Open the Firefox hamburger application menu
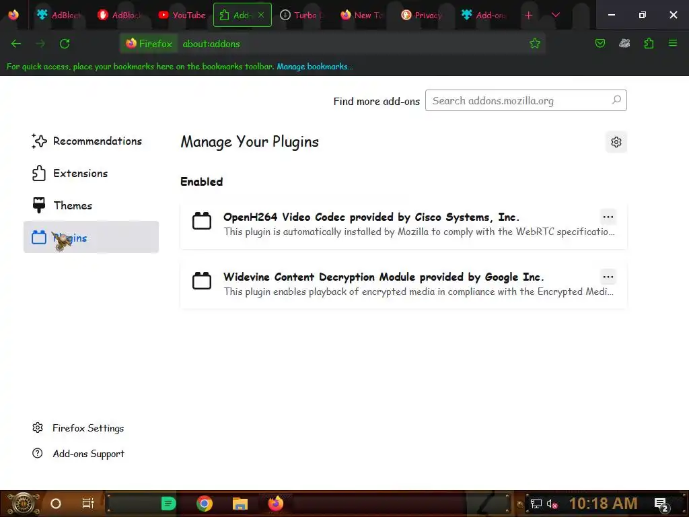The width and height of the screenshot is (689, 517). pyautogui.click(x=673, y=43)
